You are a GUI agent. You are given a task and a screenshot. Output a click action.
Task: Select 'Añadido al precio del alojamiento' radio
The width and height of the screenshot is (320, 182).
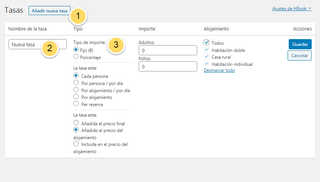coord(77,130)
